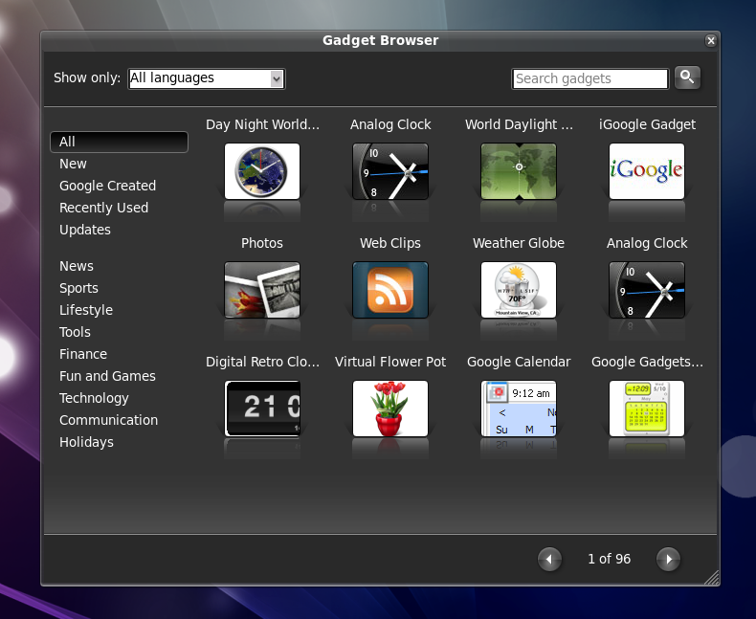Viewport: 756px width, 619px height.
Task: Open the Updates category
Action: (85, 230)
